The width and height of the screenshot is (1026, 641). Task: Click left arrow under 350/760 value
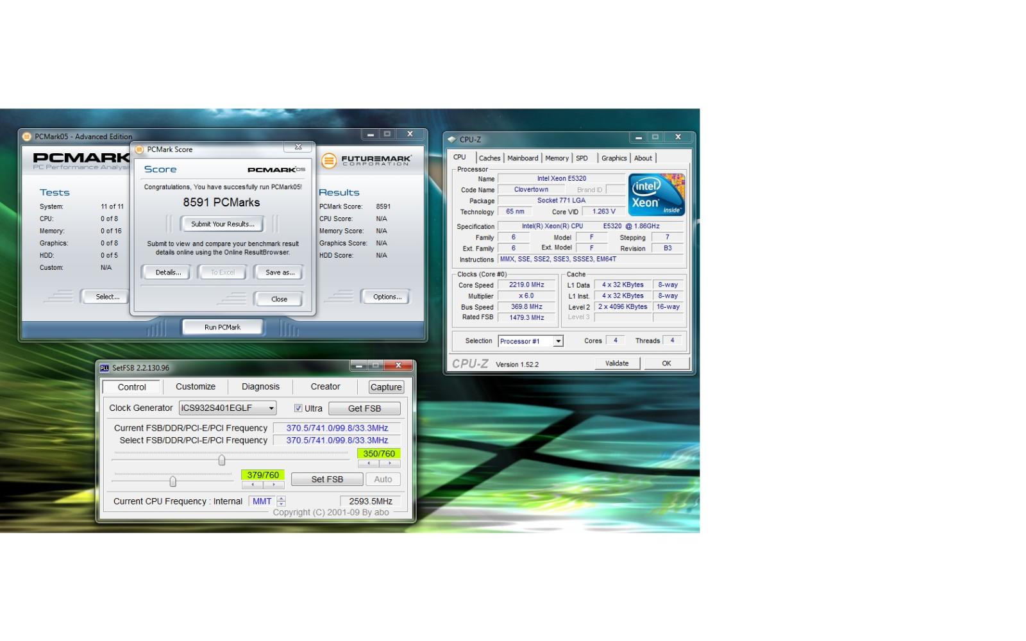[369, 463]
